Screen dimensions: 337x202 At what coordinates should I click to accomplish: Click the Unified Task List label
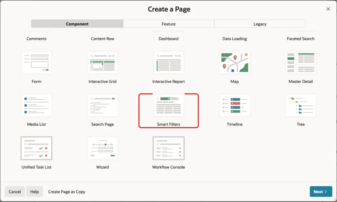tap(36, 167)
